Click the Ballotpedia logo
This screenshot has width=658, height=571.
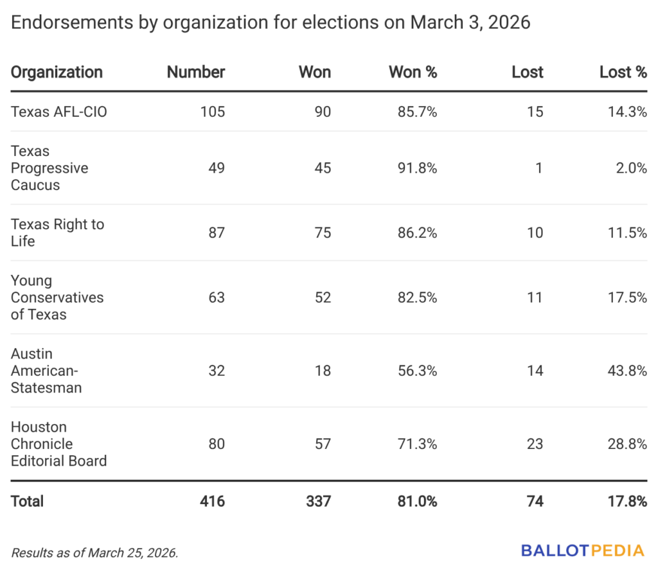pos(582,550)
